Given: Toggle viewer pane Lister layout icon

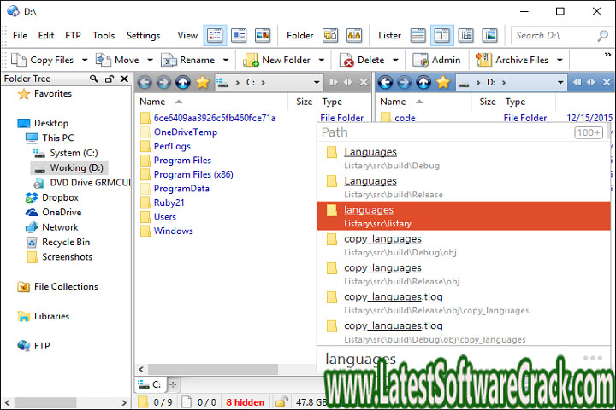Looking at the screenshot, I should click(490, 35).
